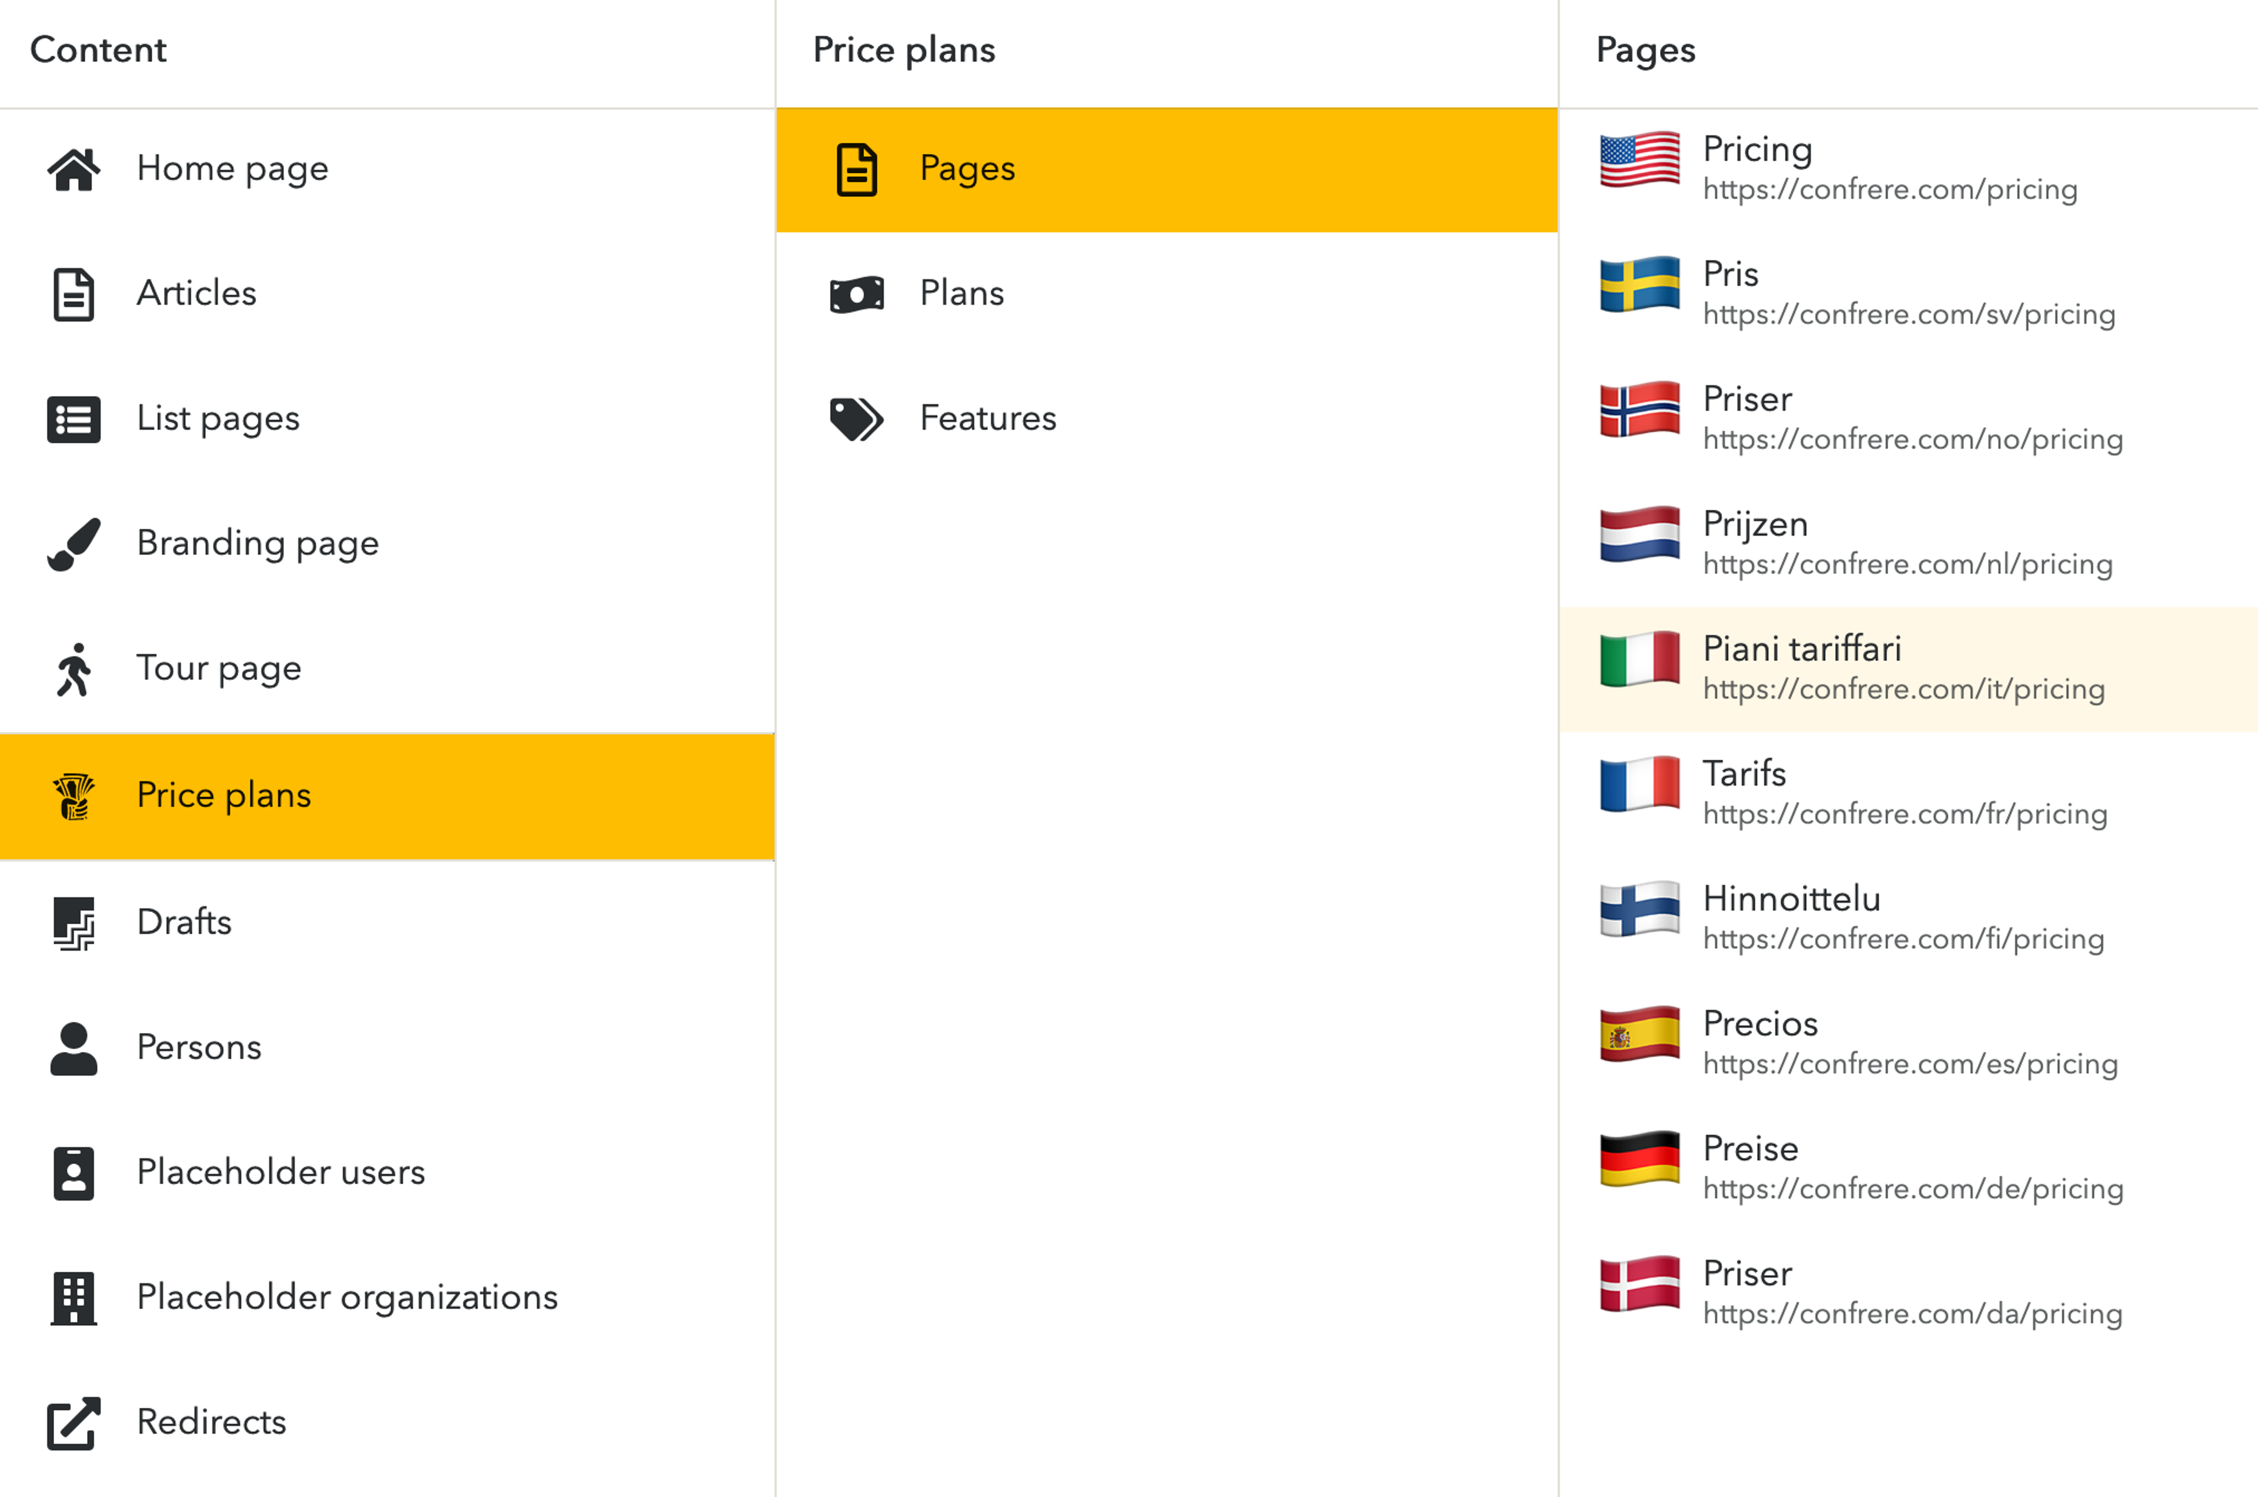Click the money bill Plans icon
The image size is (2258, 1497).
pos(856,294)
